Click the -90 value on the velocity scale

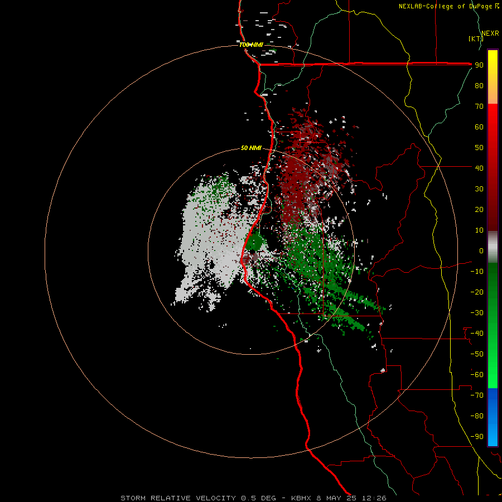(477, 437)
